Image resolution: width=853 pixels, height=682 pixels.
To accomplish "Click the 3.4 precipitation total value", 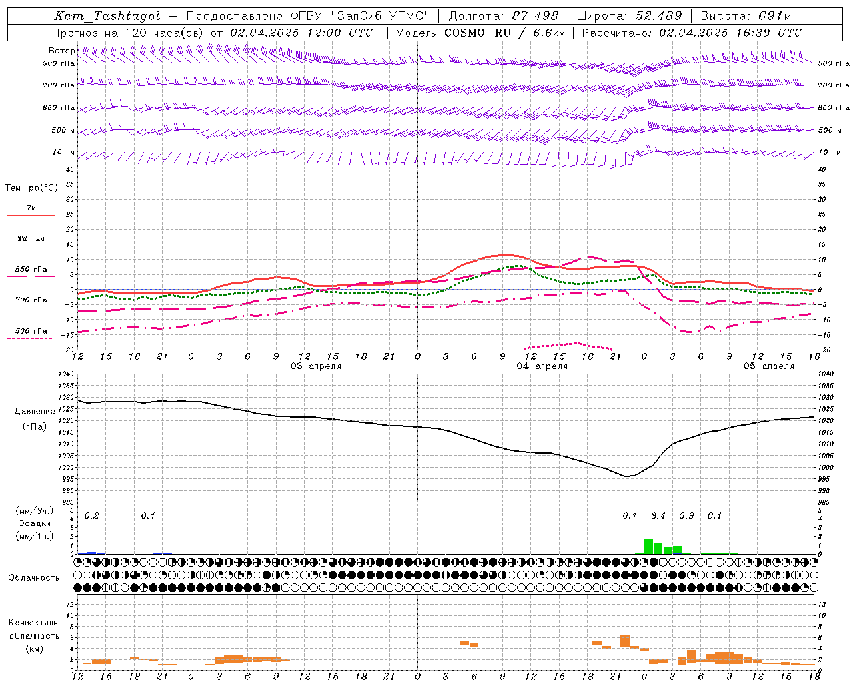I will (x=658, y=515).
